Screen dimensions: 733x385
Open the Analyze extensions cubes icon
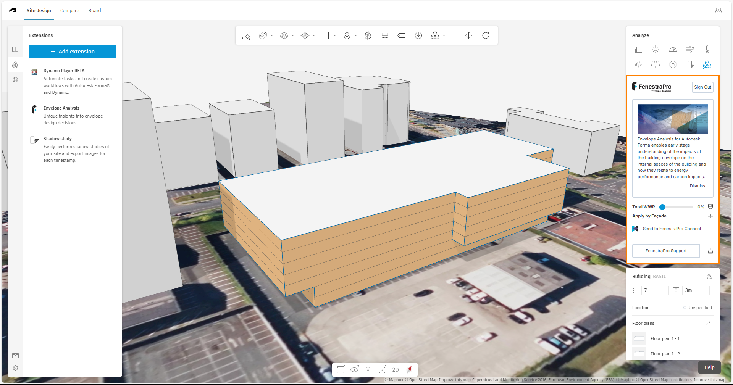coord(707,64)
